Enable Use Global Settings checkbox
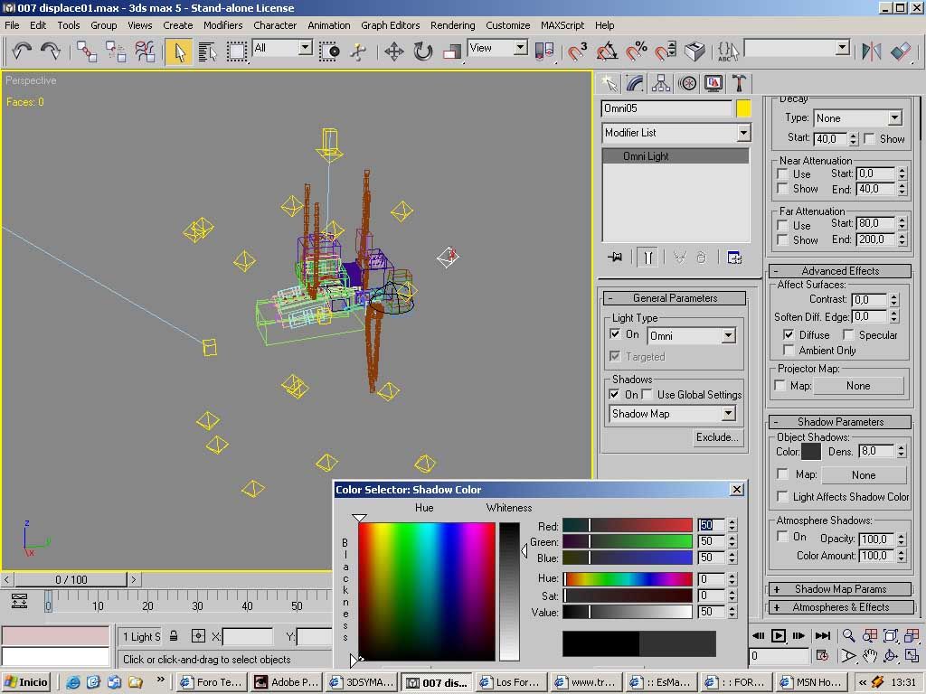 pos(647,394)
